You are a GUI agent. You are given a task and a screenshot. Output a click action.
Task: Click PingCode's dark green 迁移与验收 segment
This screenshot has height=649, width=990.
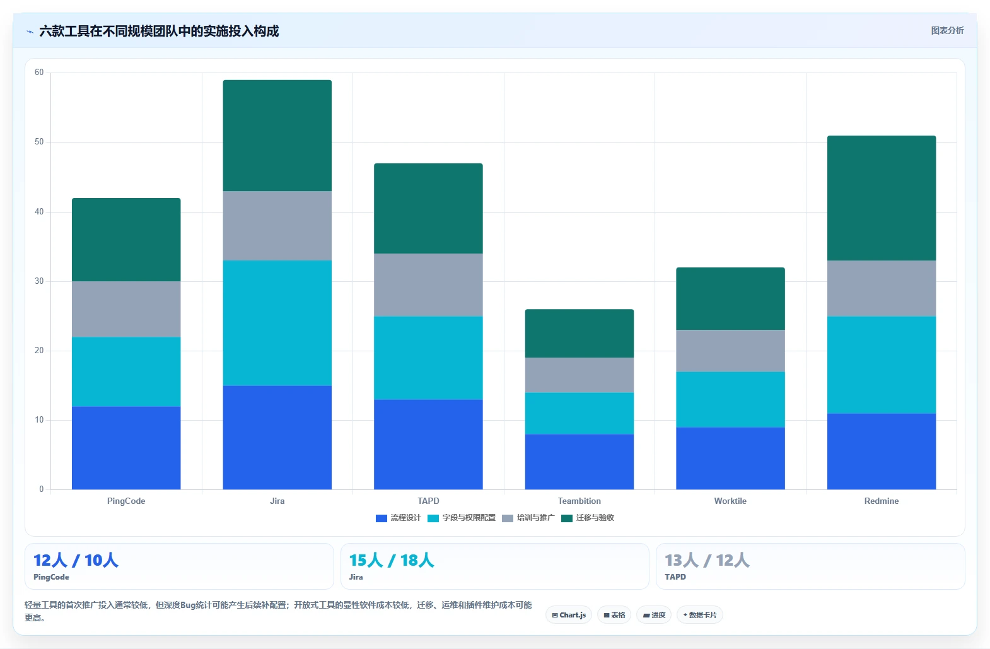click(x=126, y=240)
